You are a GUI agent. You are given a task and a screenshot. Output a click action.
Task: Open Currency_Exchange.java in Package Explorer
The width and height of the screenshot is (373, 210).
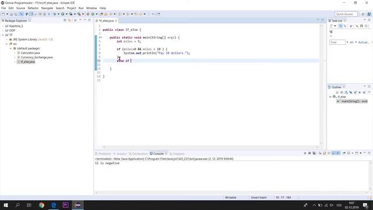[x=36, y=57]
